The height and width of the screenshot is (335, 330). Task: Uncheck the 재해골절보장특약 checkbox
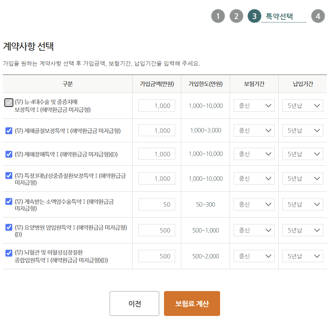coord(9,130)
